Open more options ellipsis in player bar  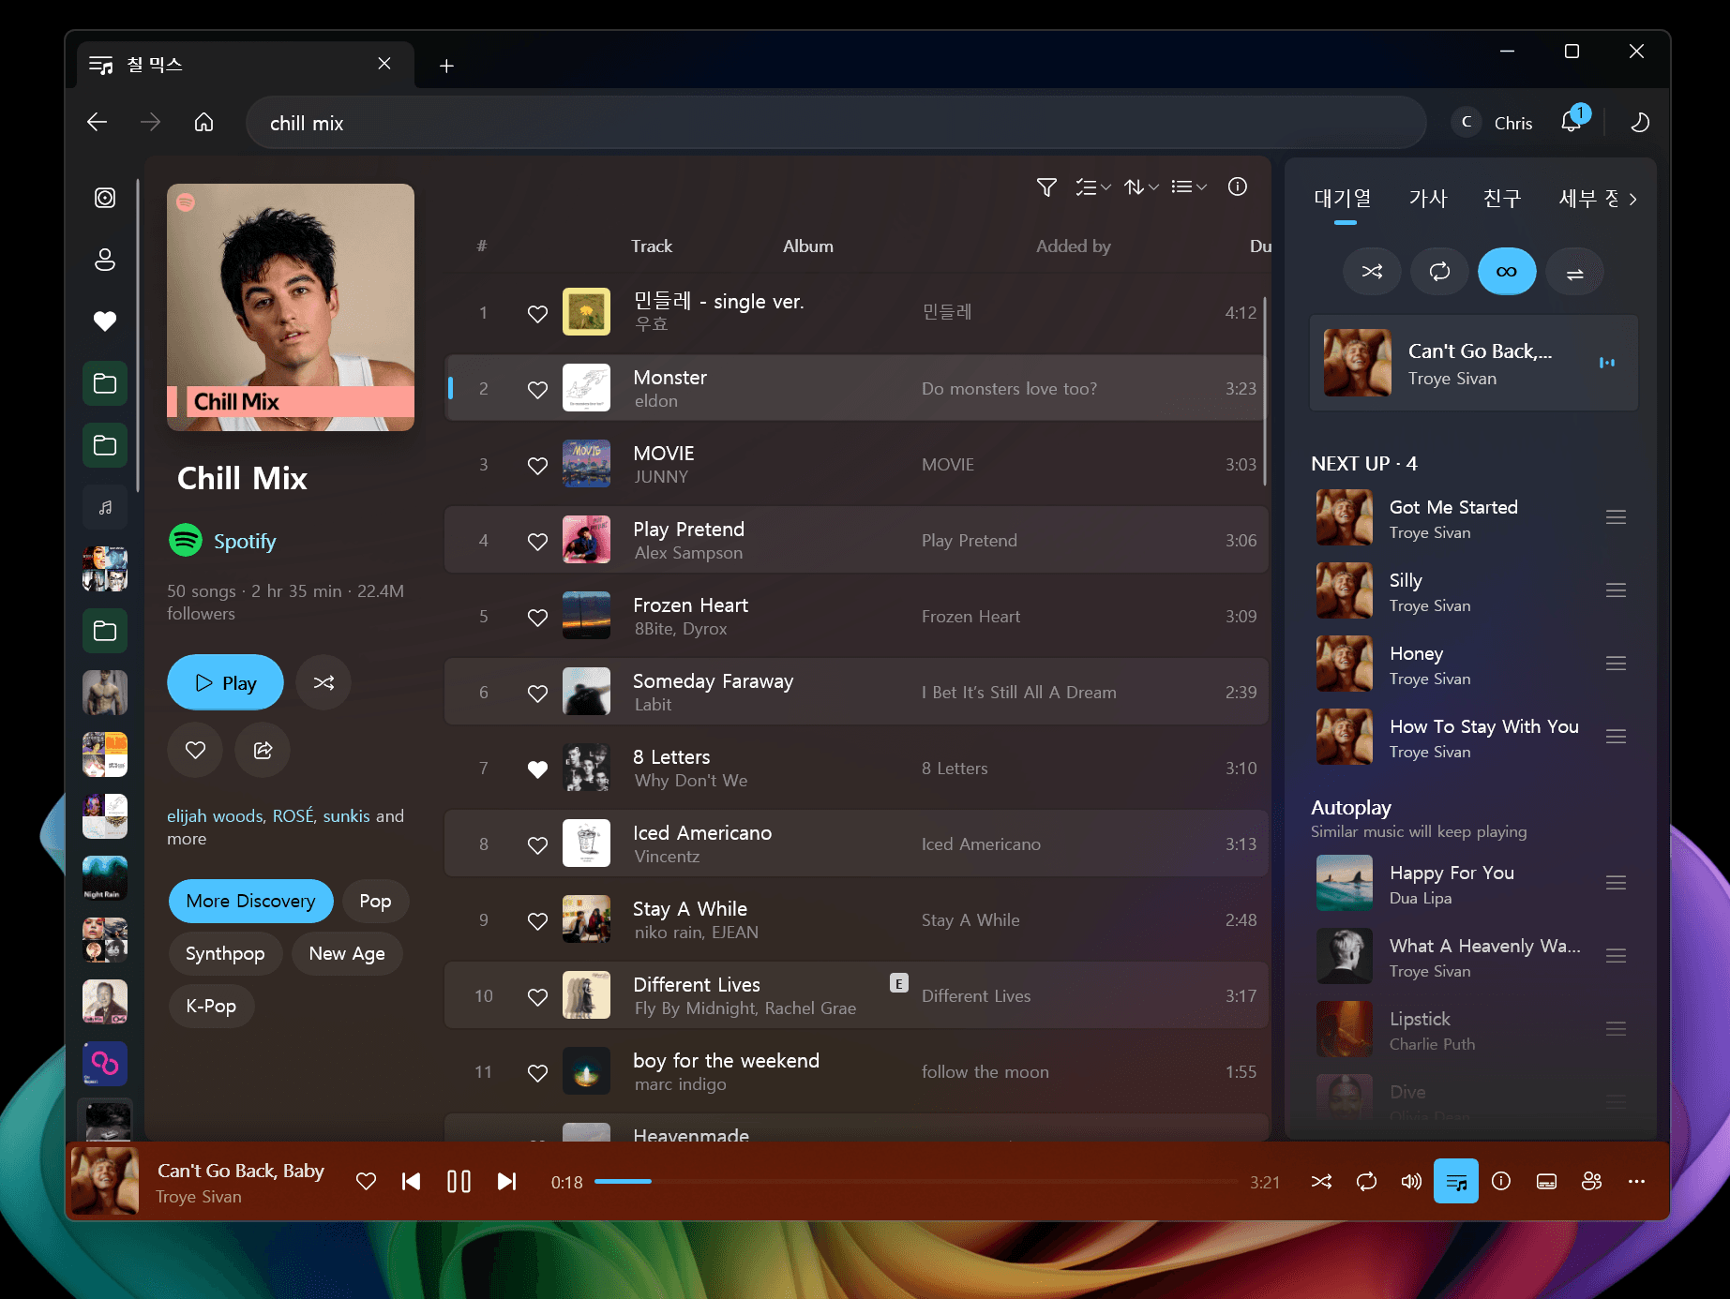tap(1636, 1182)
